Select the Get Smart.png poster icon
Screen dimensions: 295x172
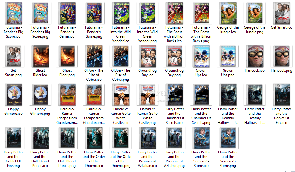[x=13, y=56]
